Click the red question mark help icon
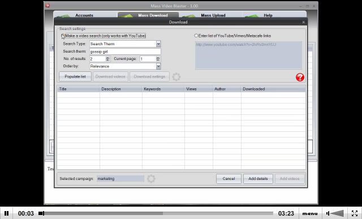Image resolution: width=362 pixels, height=219 pixels. pos(300,77)
